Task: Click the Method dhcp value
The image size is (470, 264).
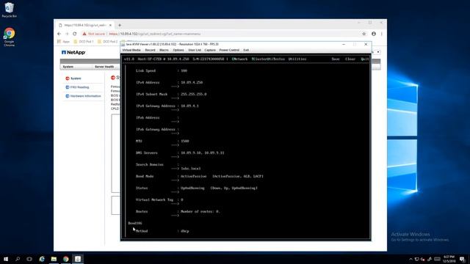Action: 185,231
